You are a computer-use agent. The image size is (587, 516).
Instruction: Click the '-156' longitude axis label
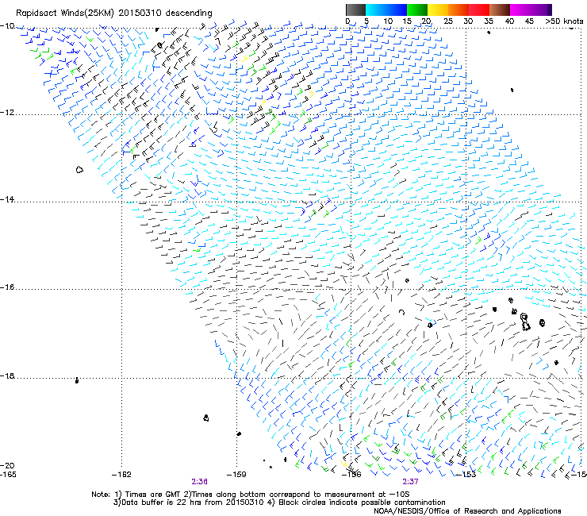pos(351,475)
